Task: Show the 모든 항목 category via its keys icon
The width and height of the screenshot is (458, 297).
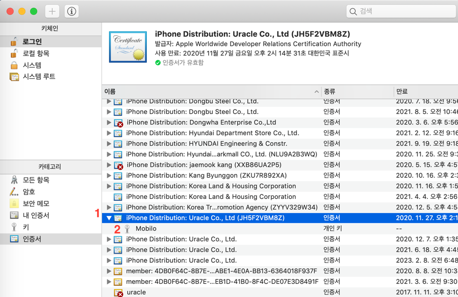Action: pos(14,180)
